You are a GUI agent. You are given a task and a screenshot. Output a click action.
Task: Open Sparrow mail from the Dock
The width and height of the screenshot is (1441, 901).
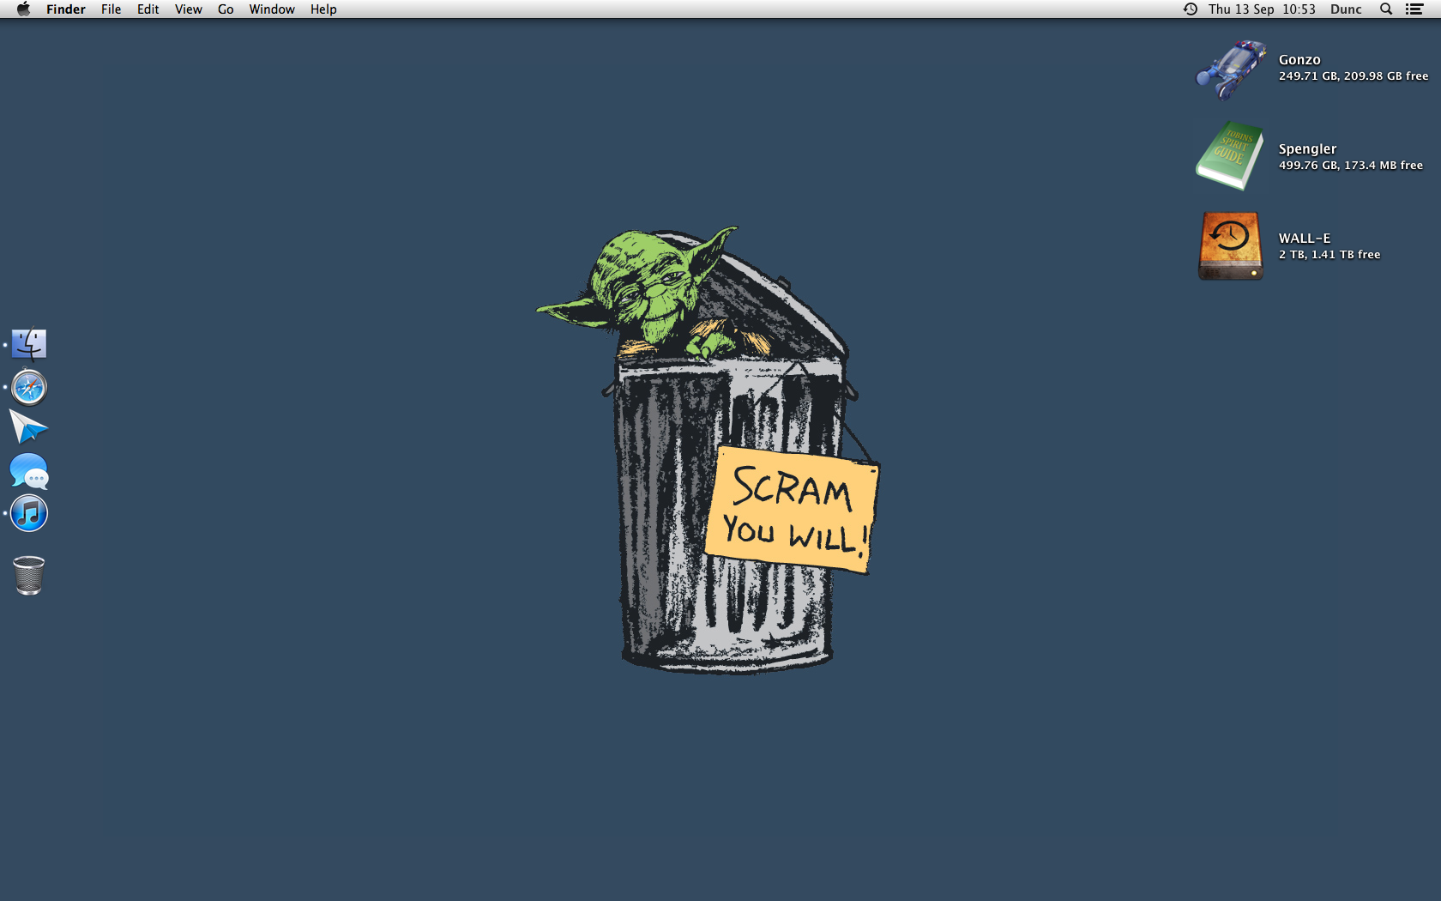pos(28,426)
